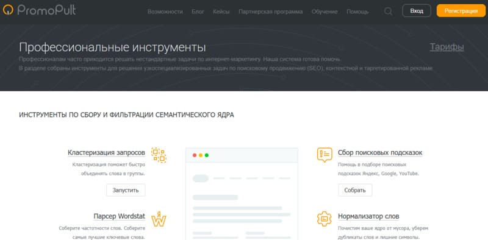
Task: Click text 'Кластеризация поможет быстро'
Action: 109,164
